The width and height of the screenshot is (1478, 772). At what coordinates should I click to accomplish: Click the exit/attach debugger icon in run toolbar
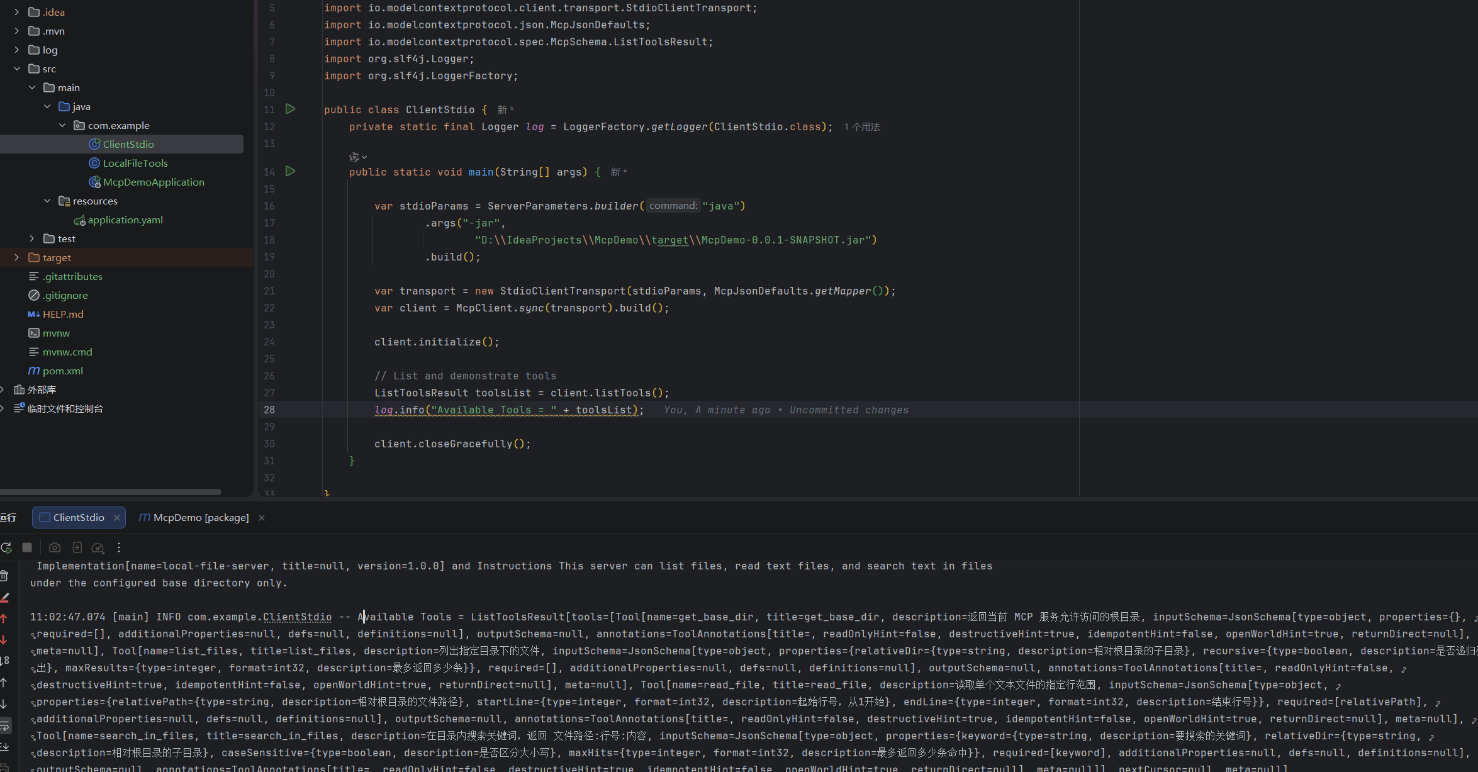point(77,547)
